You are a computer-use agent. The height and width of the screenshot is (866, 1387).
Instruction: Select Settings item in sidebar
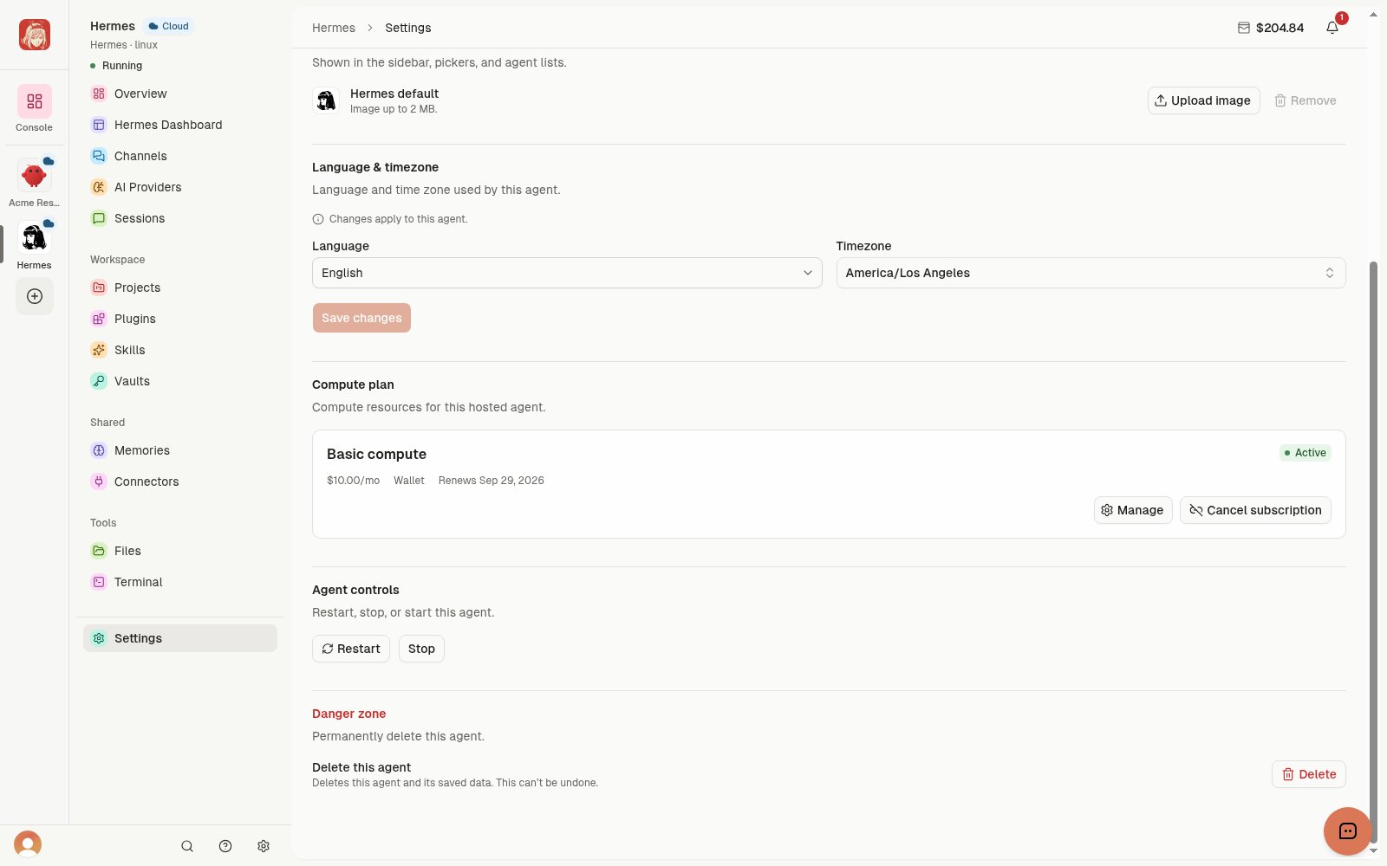coord(180,638)
